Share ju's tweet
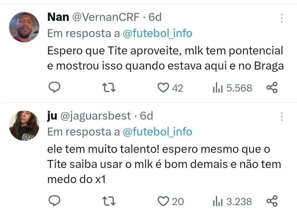Viewport: 297px width, 215px height. (272, 201)
